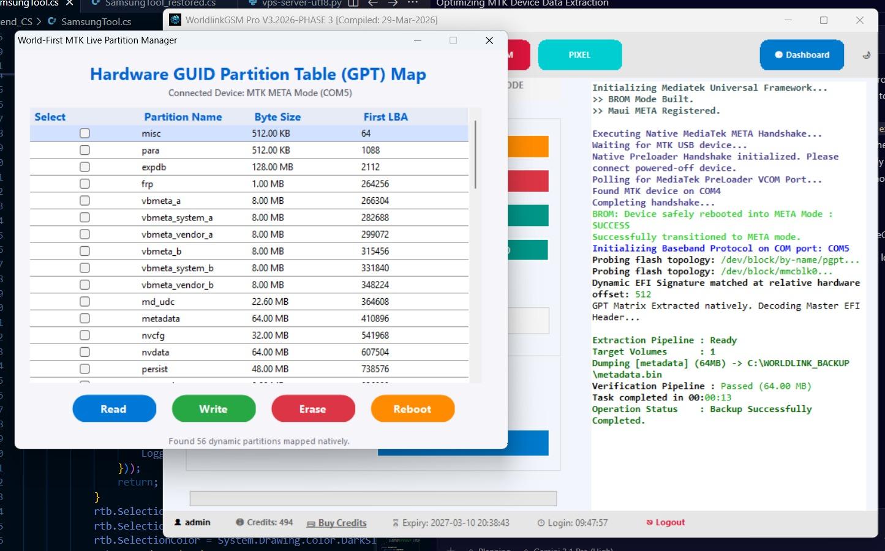The width and height of the screenshot is (885, 551).
Task: Click the partition list vertical scrollbar
Action: point(475,155)
